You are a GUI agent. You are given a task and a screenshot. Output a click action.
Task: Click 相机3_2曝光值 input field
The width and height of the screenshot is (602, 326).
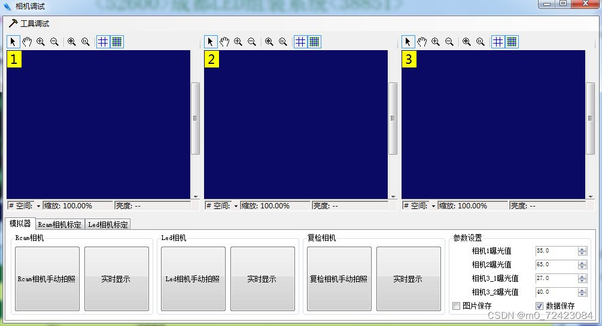point(557,293)
